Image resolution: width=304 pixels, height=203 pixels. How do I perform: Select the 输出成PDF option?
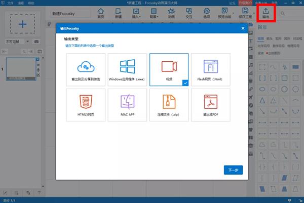(x=210, y=105)
